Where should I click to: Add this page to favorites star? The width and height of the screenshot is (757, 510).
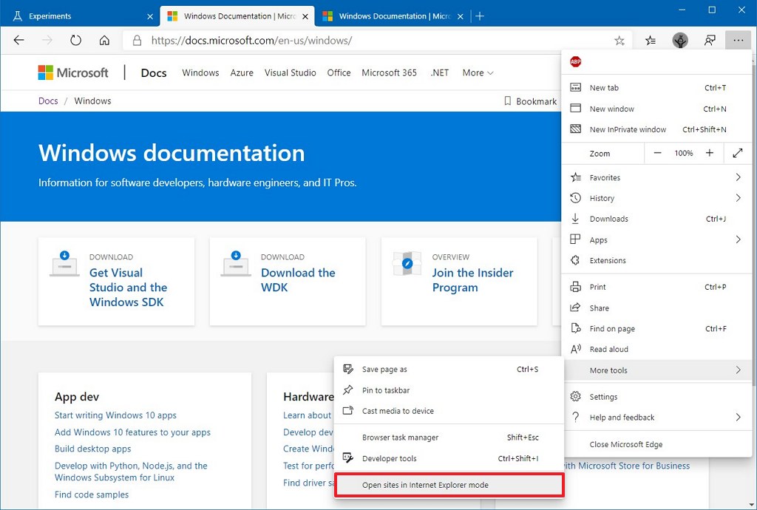(x=619, y=41)
